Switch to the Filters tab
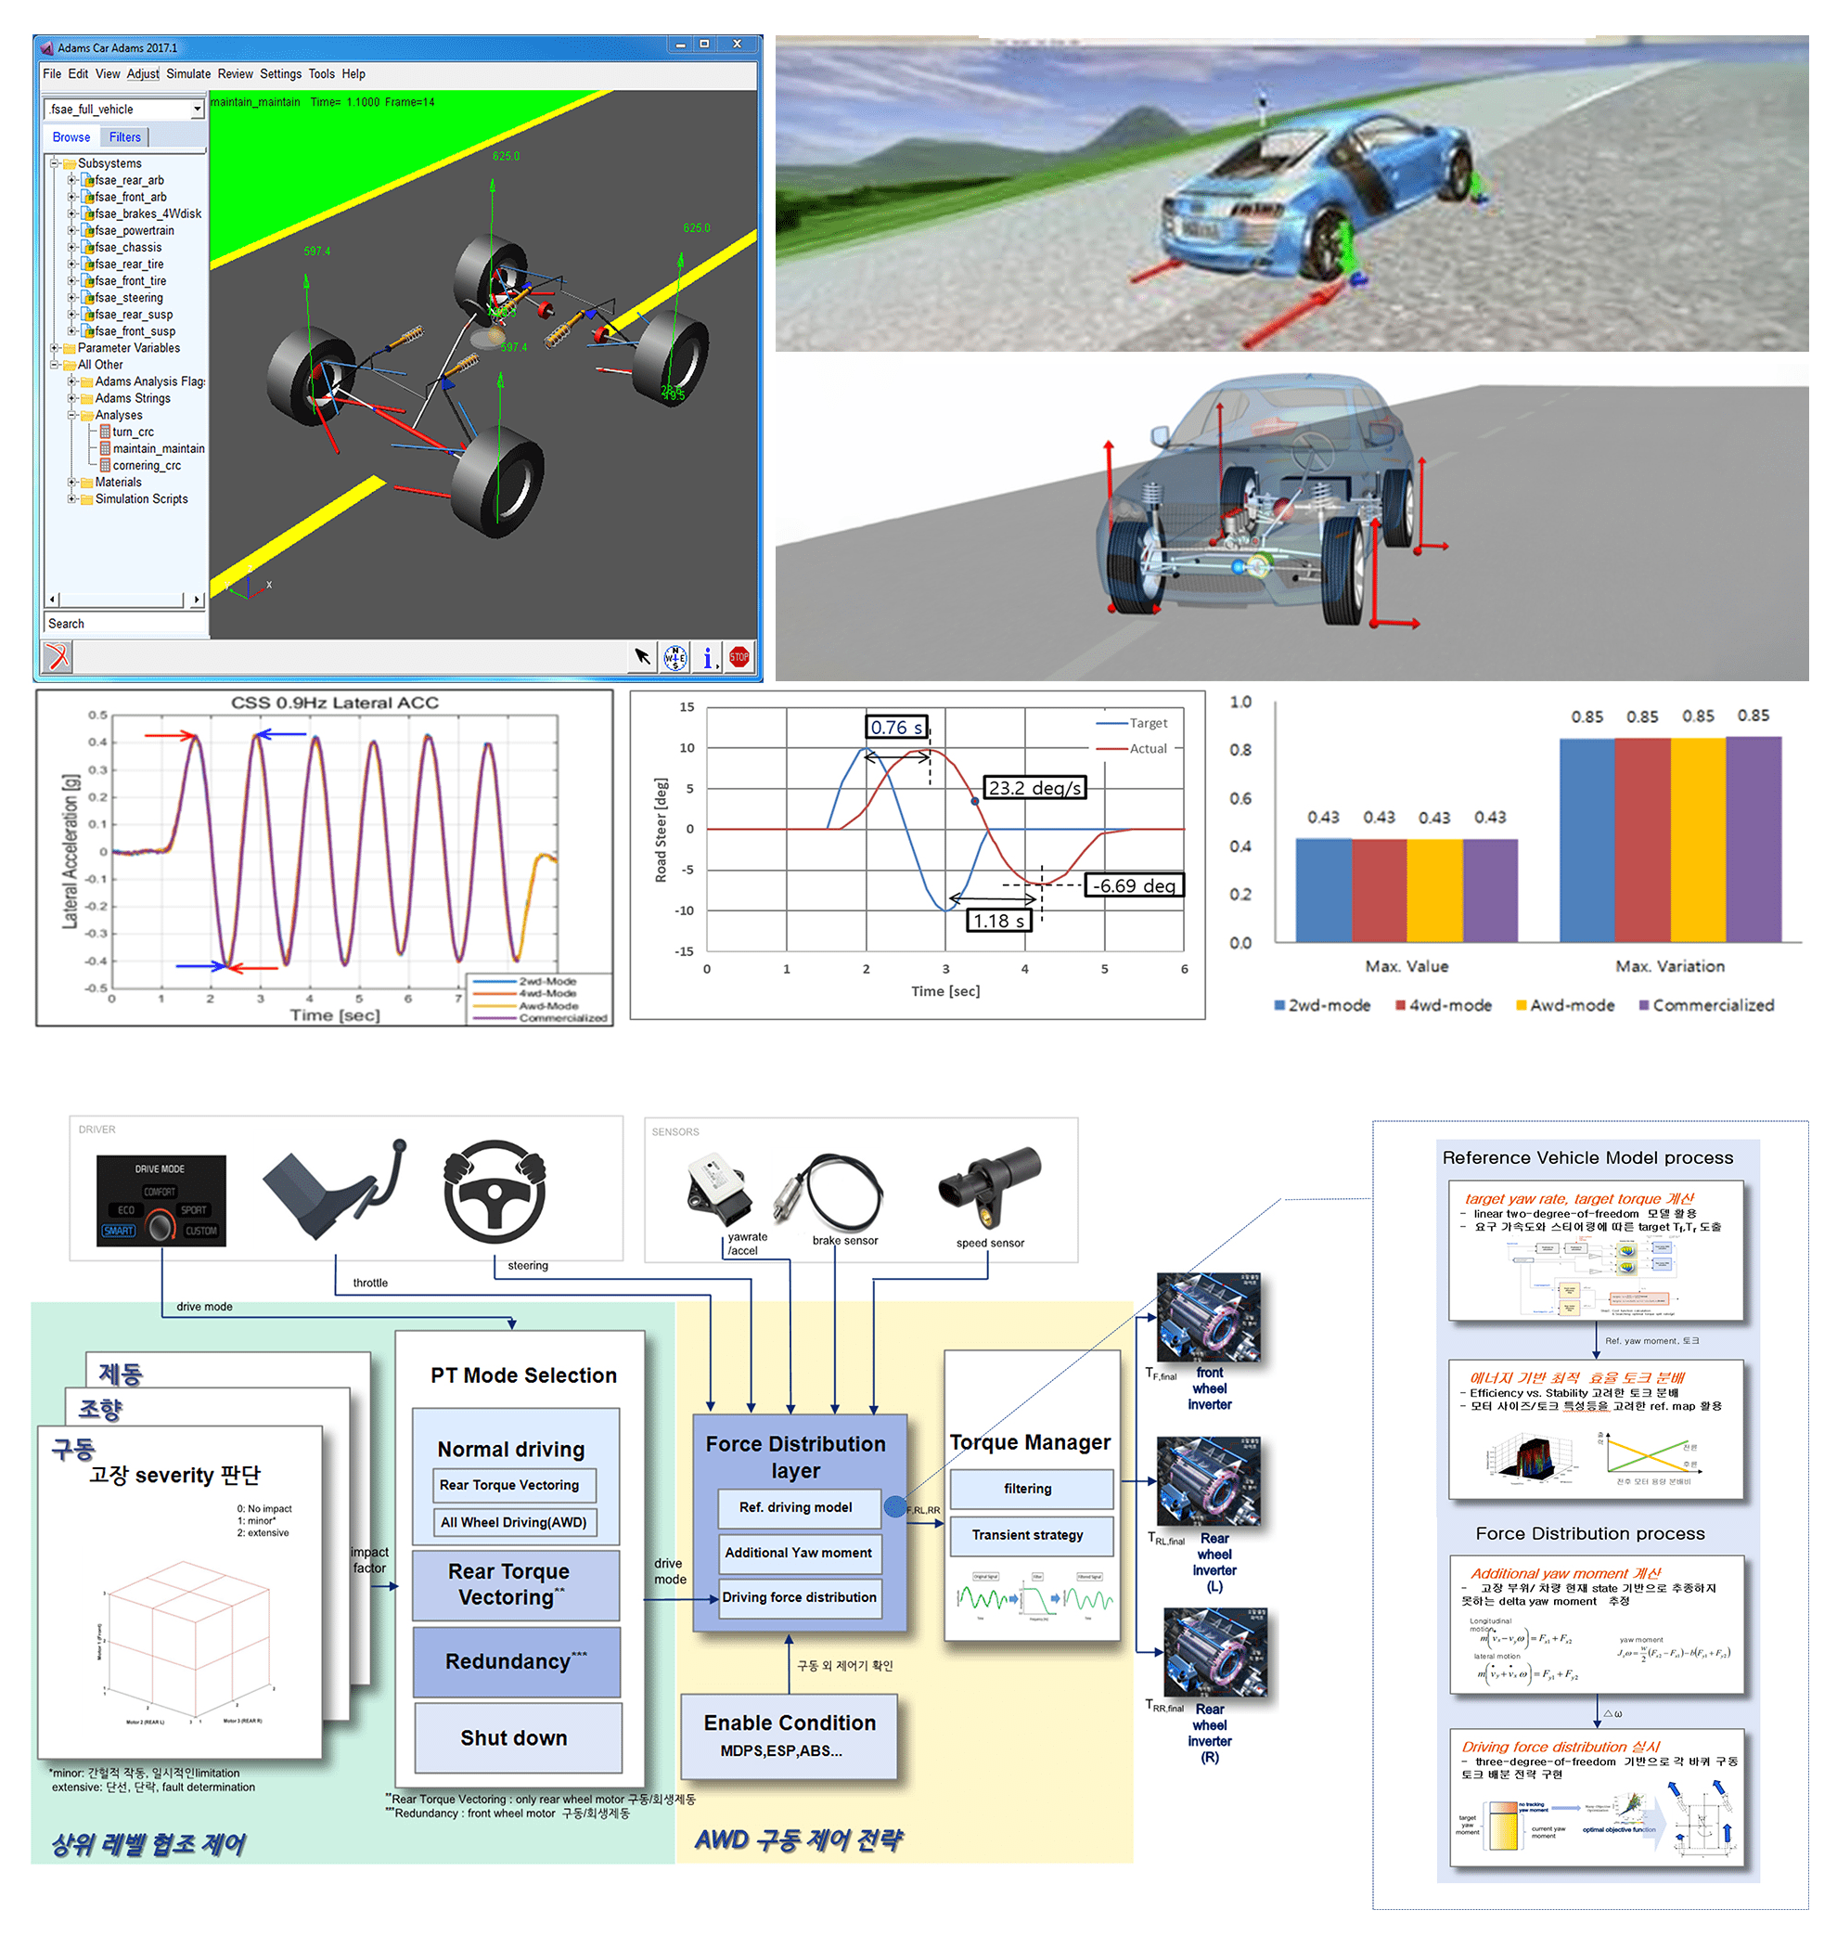The height and width of the screenshot is (1949, 1837). click(x=124, y=137)
